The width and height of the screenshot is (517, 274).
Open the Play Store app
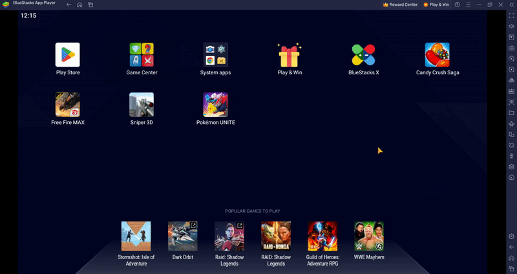tap(68, 55)
